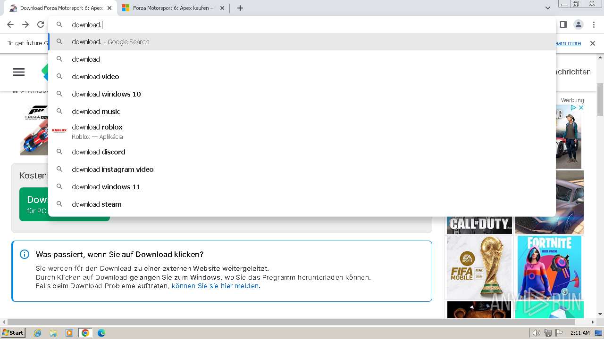Click the home breadcrumb icon
The height and width of the screenshot is (339, 604).
(x=15, y=91)
